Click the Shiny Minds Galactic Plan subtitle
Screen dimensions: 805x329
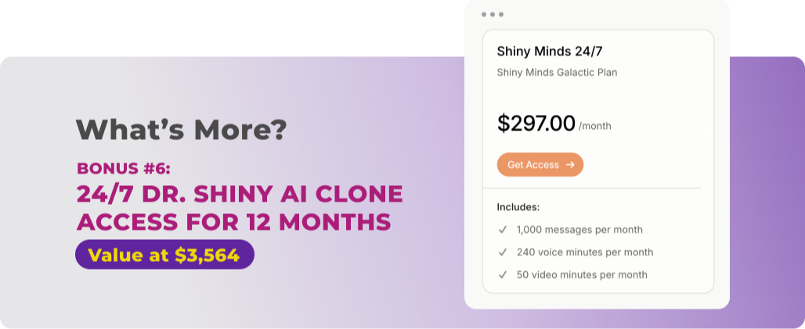(x=557, y=73)
